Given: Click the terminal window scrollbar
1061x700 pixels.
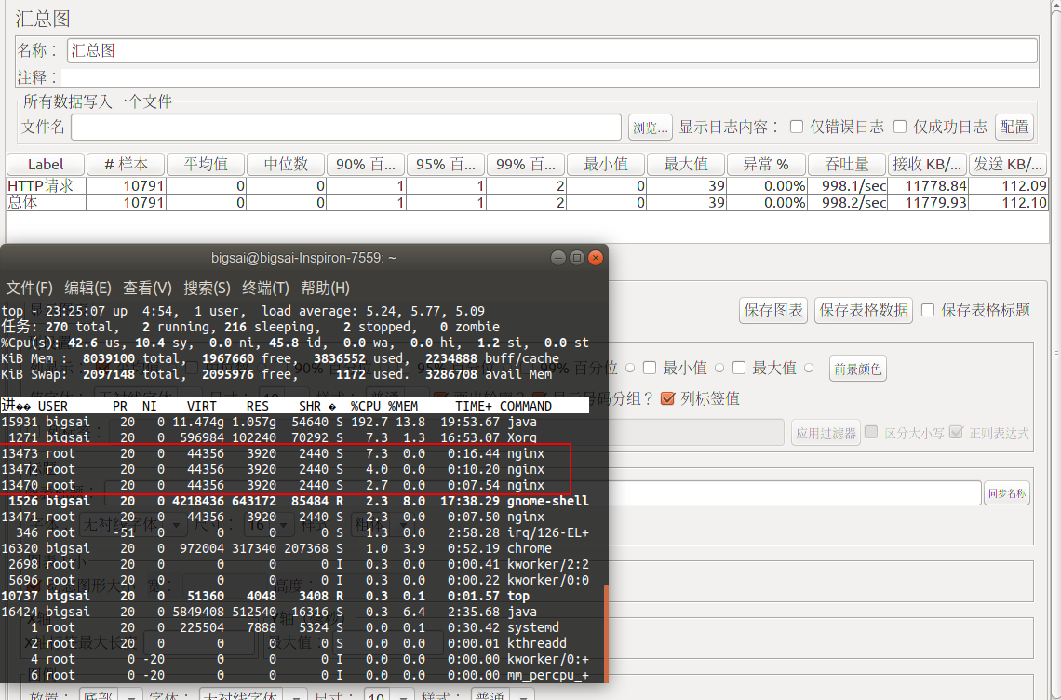Looking at the screenshot, I should pos(606,633).
